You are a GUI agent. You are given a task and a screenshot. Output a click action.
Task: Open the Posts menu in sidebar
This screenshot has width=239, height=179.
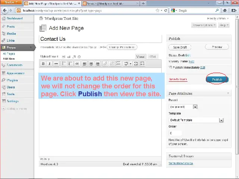[x=11, y=26]
